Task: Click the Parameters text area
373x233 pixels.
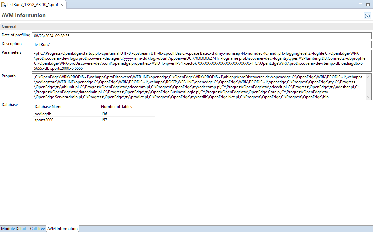Action: 166,60
